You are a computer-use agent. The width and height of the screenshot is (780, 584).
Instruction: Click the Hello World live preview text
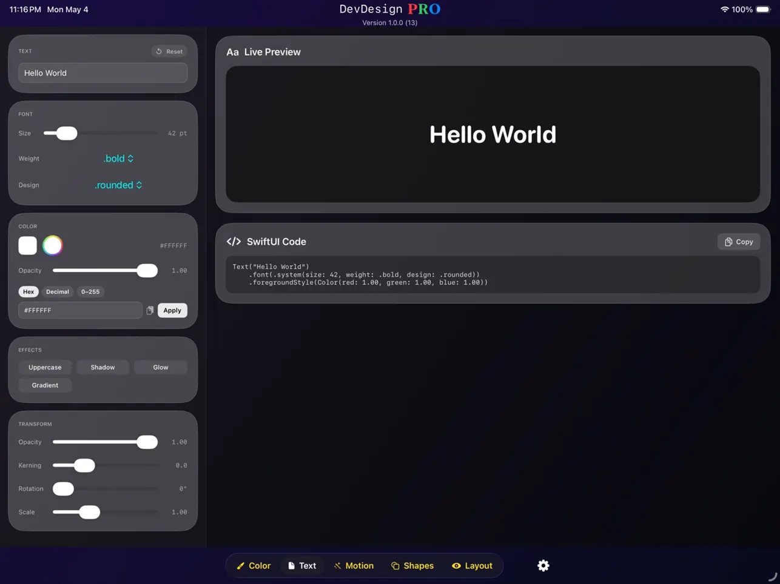click(x=493, y=134)
